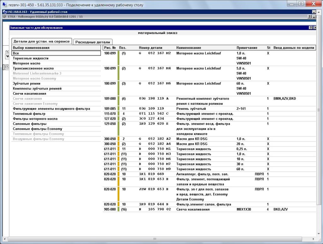Click the 'Ввод данных по модели' column header
323x244 pixels.
tap(294, 48)
